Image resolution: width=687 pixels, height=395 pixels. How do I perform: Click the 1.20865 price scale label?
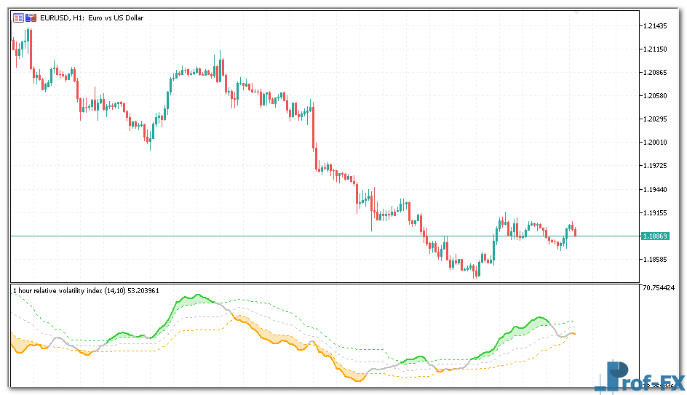[655, 73]
